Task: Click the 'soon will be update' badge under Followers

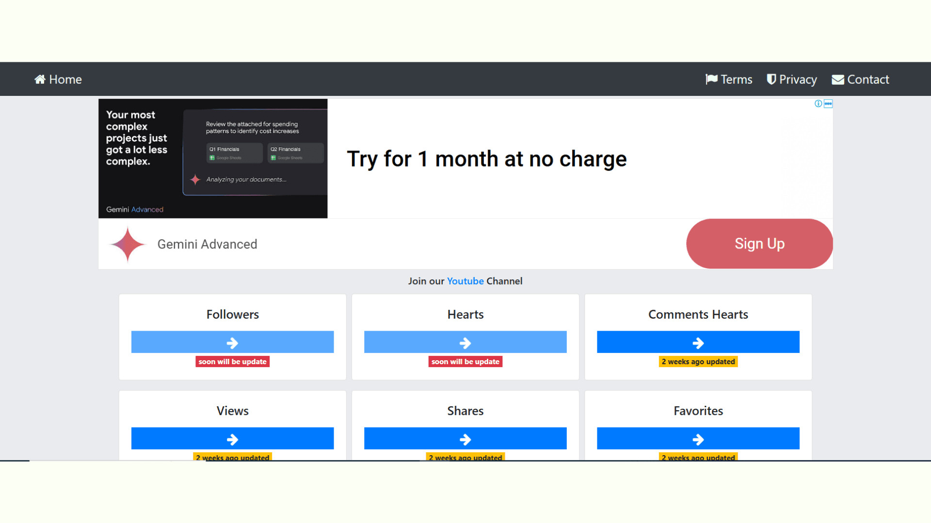Action: point(232,361)
